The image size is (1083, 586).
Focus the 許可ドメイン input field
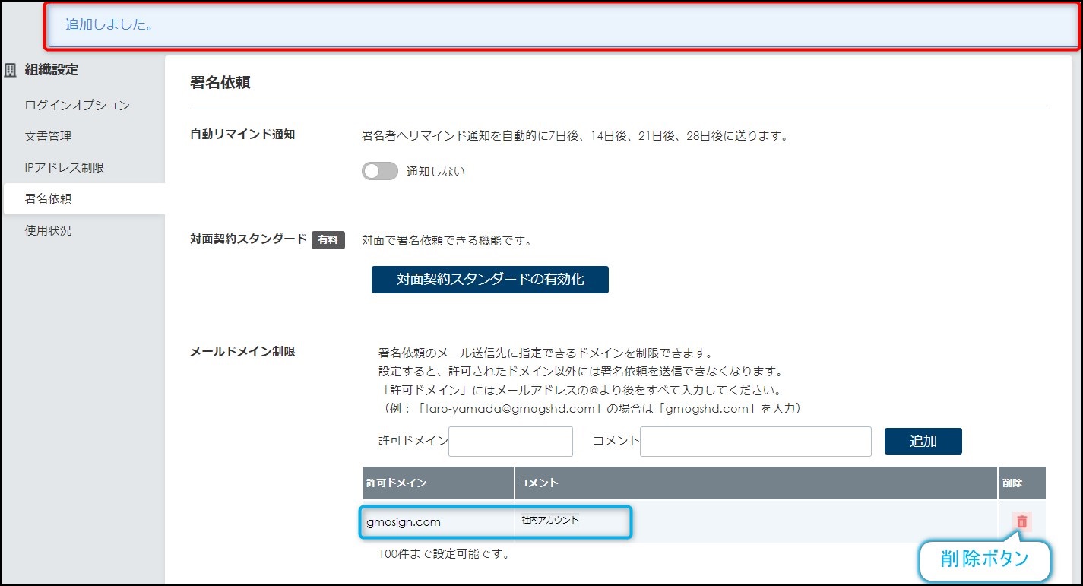[x=510, y=442]
